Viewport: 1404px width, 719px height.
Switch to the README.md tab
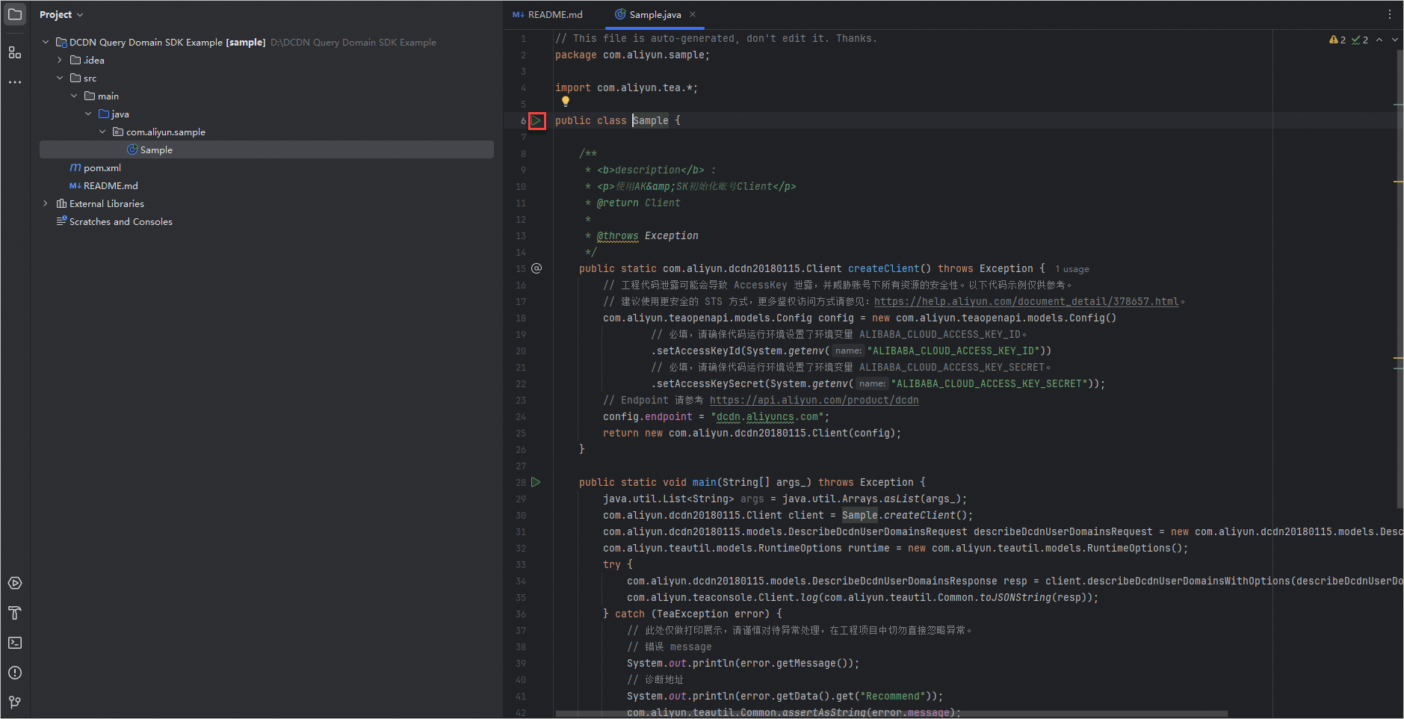tap(548, 14)
